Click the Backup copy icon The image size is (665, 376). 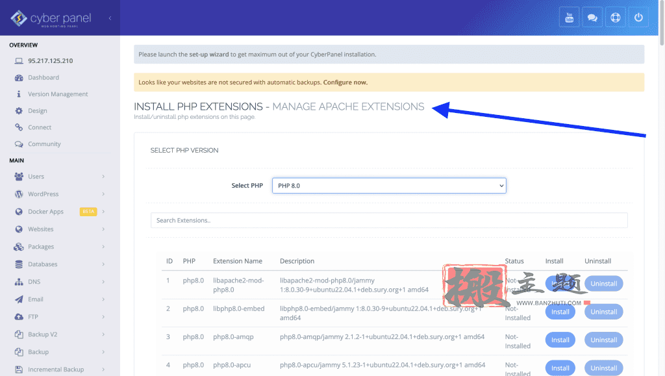tap(19, 352)
